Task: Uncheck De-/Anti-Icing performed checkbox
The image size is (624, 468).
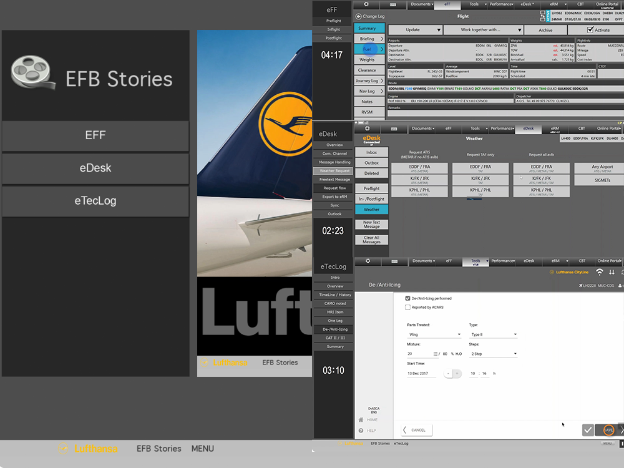Action: (408, 298)
